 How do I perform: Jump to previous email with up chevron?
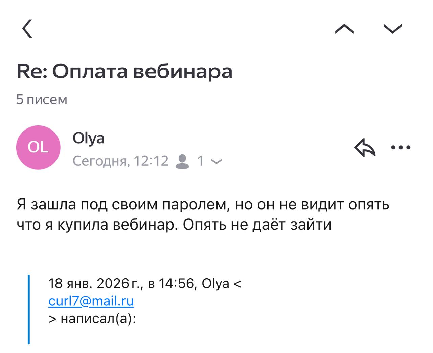tap(344, 29)
